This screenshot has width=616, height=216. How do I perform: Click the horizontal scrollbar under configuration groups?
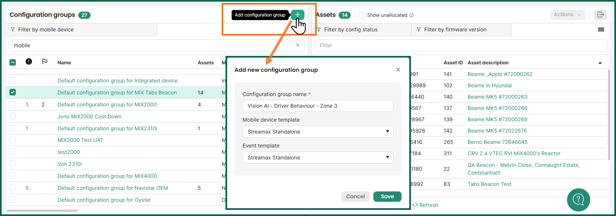pyautogui.click(x=42, y=211)
